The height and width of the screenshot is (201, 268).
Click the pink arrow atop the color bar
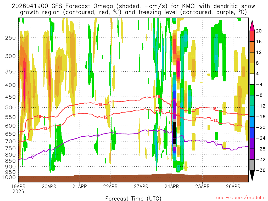click(252, 25)
